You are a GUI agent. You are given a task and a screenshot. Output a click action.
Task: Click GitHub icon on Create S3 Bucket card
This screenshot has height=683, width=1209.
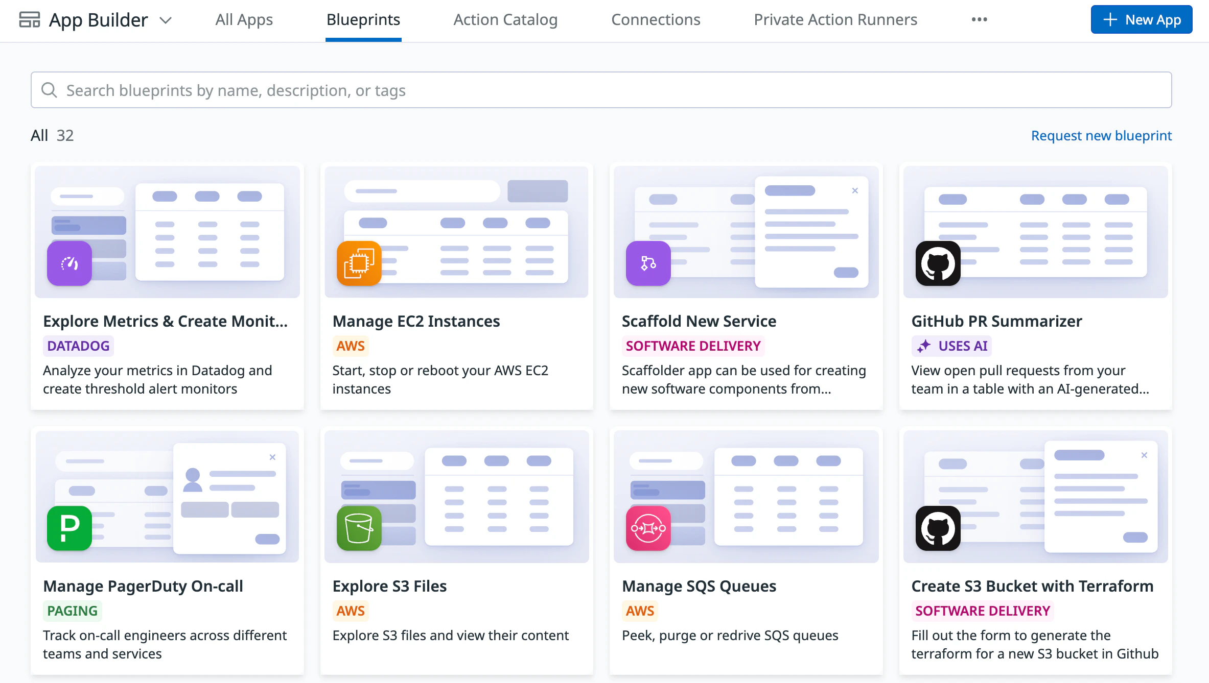coord(938,528)
